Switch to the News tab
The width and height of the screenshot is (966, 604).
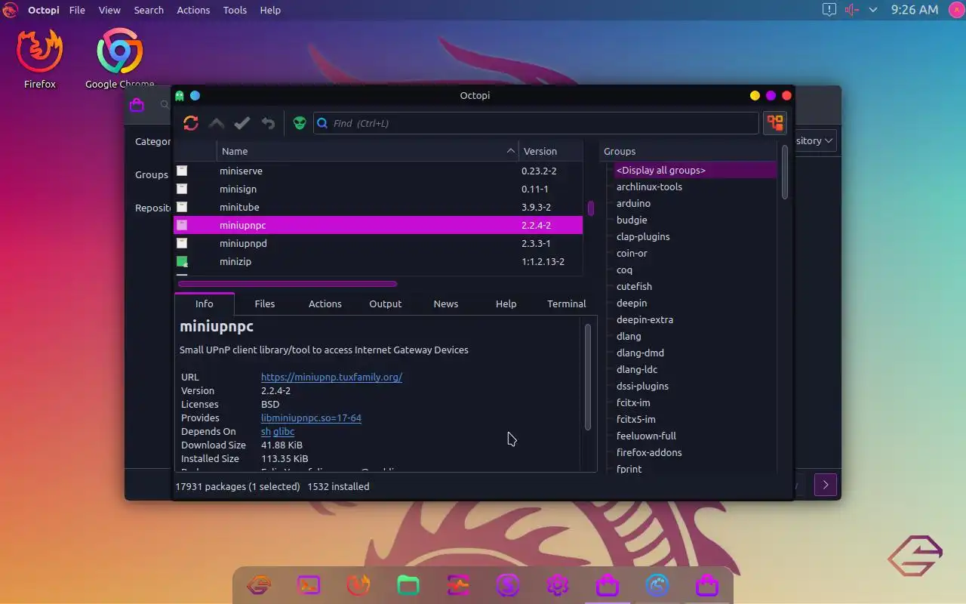[x=446, y=304]
